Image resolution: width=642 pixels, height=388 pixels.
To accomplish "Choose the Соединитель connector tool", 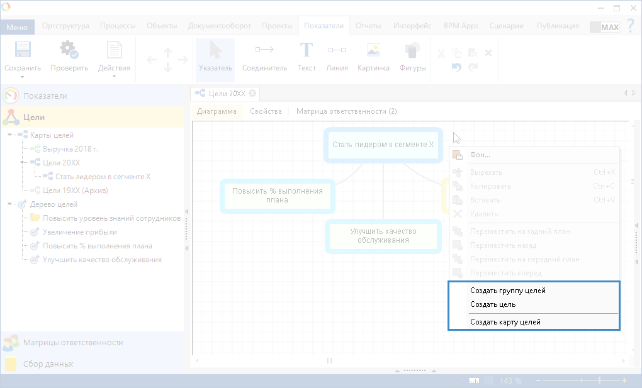I will [x=264, y=51].
